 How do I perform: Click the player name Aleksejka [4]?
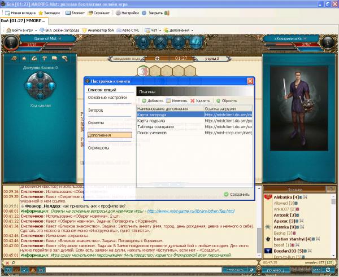(x=286, y=197)
